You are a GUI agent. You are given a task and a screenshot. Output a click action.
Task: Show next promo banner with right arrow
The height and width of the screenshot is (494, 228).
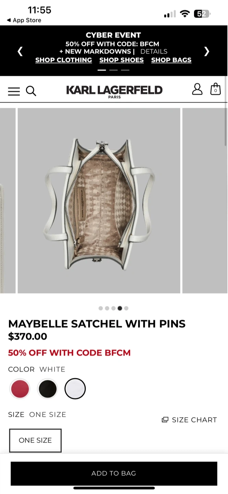(x=206, y=51)
